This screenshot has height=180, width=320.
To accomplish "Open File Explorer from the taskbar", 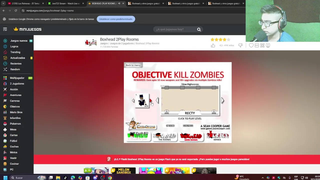I will (x=58, y=178).
